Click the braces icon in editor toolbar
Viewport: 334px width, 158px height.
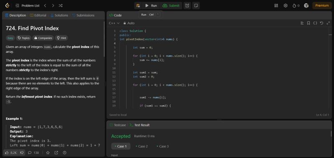pos(315,23)
